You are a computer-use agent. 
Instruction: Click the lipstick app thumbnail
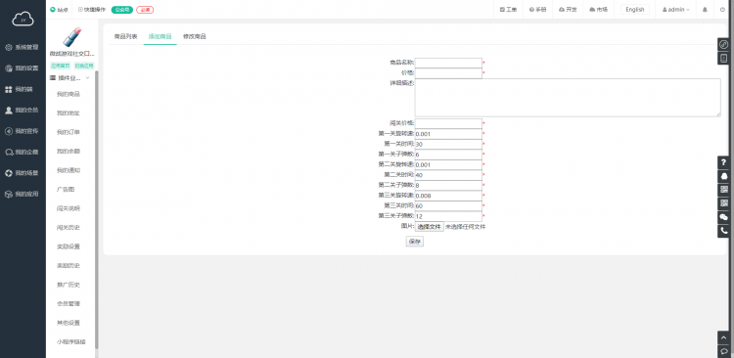click(72, 36)
